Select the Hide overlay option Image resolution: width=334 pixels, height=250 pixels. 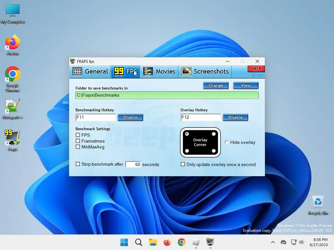227,142
